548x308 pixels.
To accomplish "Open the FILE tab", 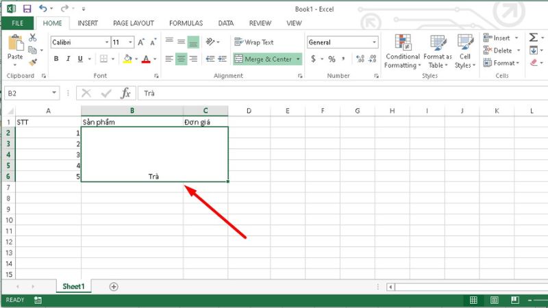I will point(18,23).
